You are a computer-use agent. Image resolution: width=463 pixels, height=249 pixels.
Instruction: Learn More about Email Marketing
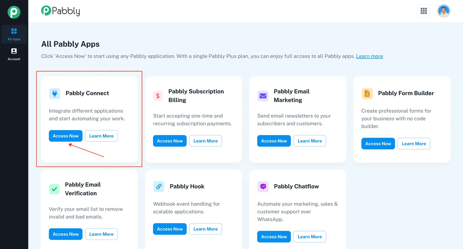tap(310, 141)
